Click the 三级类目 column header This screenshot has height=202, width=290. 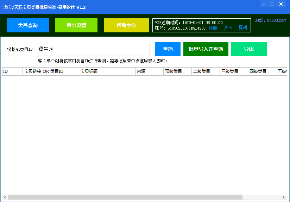[234, 71]
